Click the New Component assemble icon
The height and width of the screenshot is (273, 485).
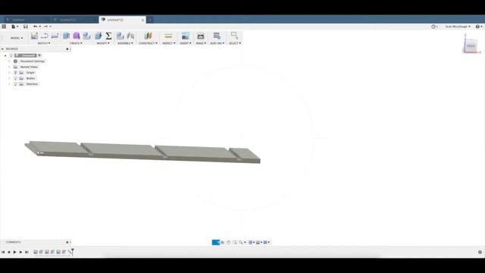pos(120,36)
